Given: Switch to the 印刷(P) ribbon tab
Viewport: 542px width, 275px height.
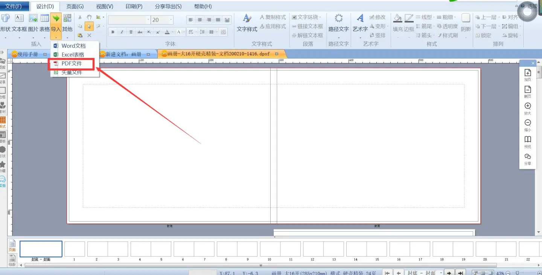Looking at the screenshot, I should tap(134, 6).
